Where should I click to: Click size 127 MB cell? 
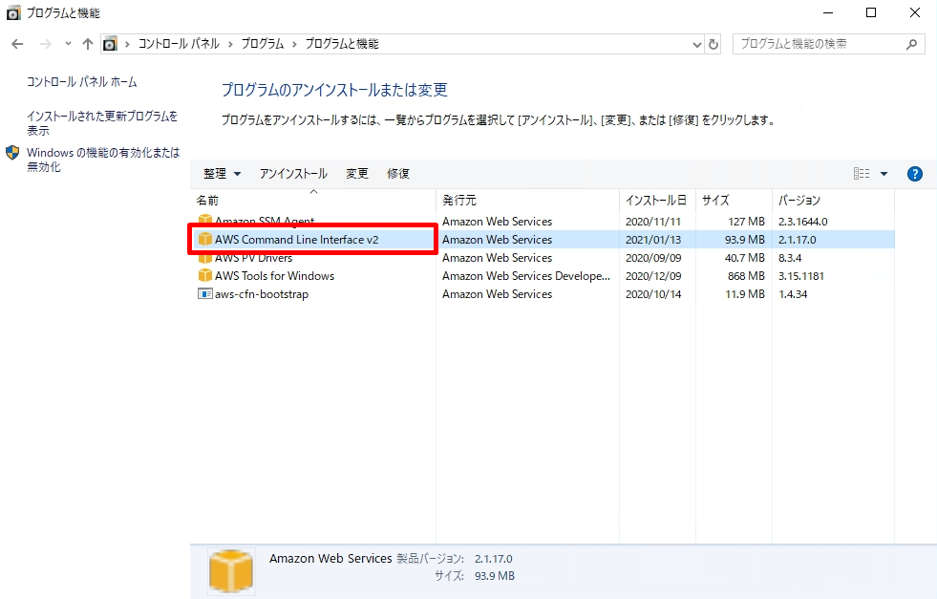tap(746, 222)
